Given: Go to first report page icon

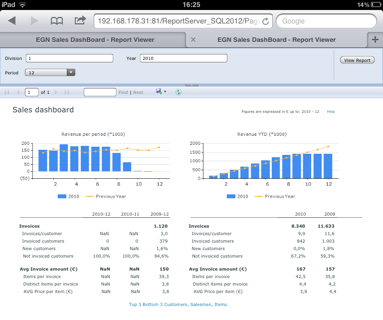Looking at the screenshot, I should [7, 92].
